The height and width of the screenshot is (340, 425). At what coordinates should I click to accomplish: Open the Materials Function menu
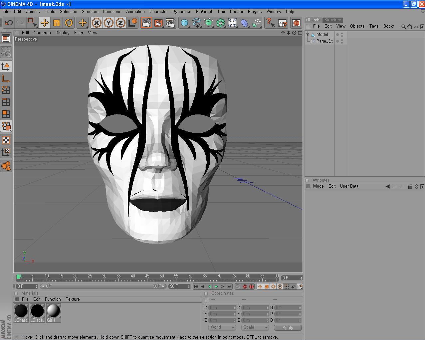[x=53, y=299]
